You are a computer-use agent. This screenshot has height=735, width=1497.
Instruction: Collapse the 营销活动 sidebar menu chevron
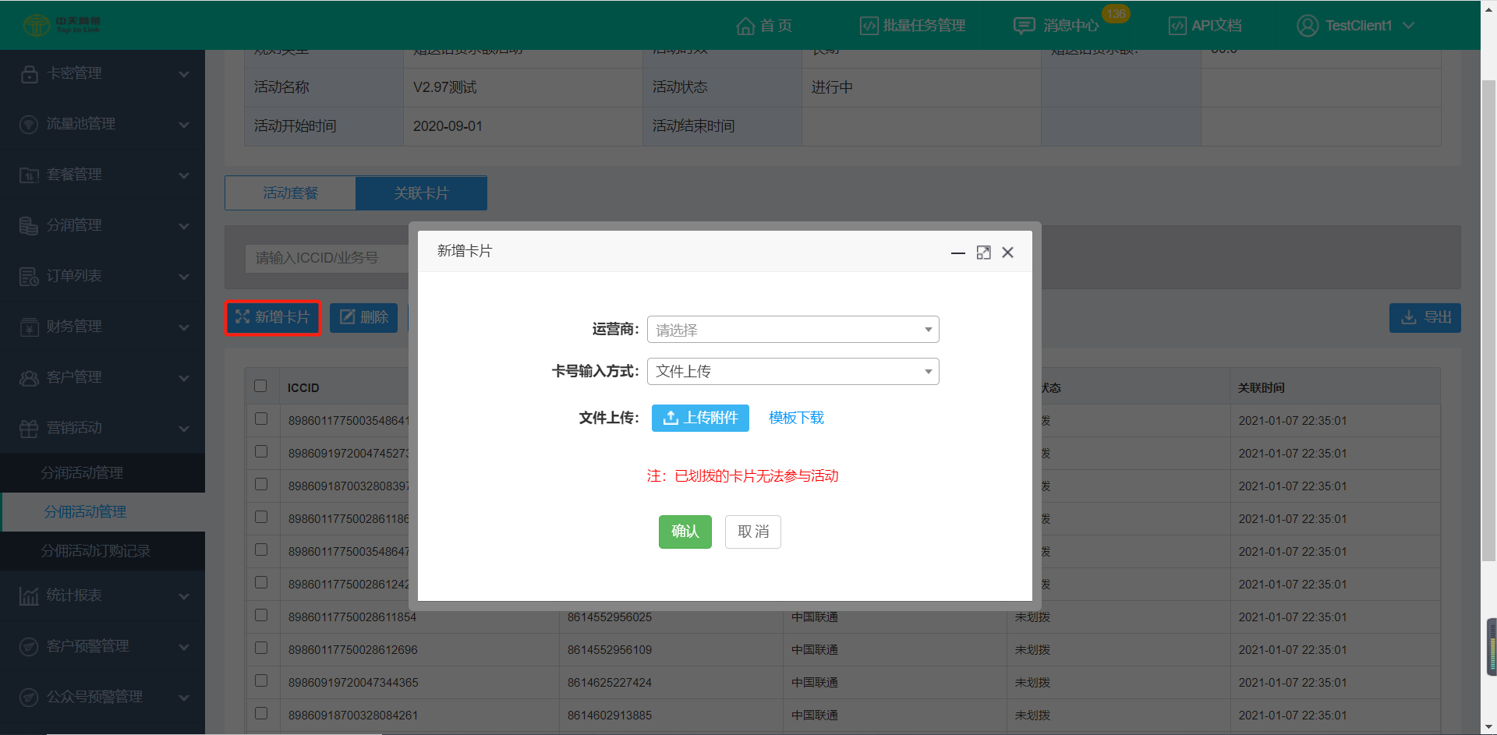click(x=184, y=429)
